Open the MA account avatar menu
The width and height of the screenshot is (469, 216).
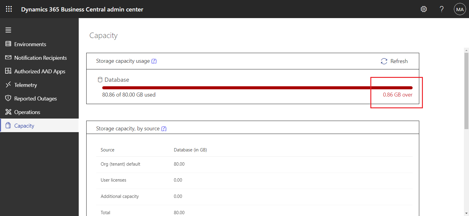tap(460, 9)
